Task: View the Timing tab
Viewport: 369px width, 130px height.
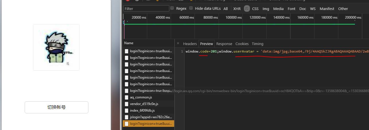Action: point(258,44)
